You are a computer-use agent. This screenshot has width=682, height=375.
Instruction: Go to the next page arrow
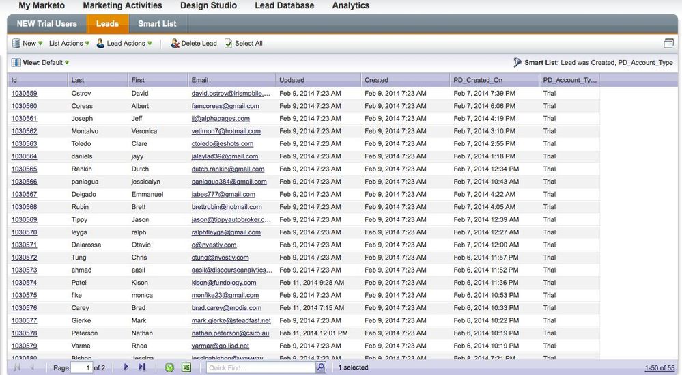point(126,367)
